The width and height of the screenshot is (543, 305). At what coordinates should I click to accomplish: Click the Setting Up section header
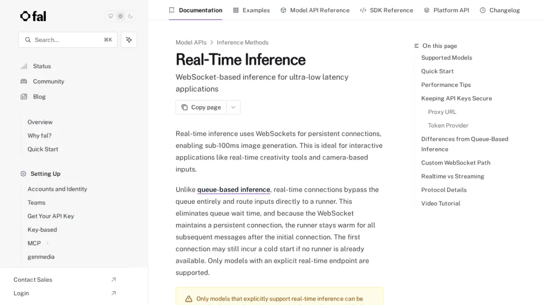tap(45, 174)
